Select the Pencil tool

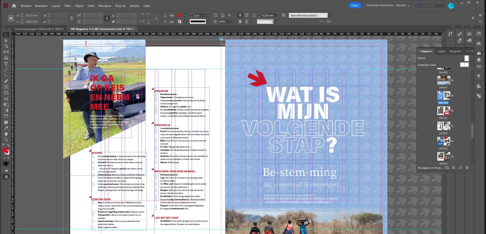[6, 81]
